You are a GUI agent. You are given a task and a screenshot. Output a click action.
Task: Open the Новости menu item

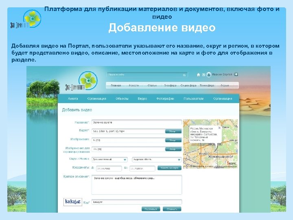pyautogui.click(x=134, y=85)
